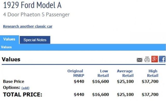Click the printer icon to print values

pos(147,59)
